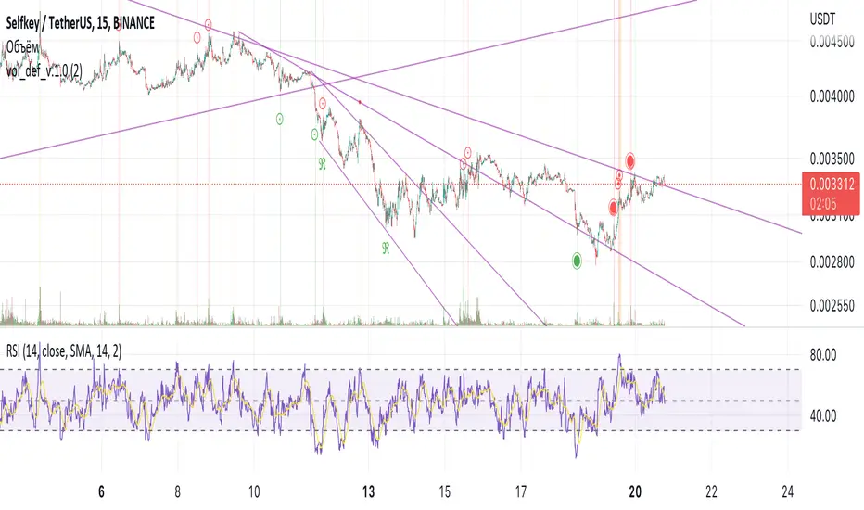
Task: Select the Объём volume indicator label
Action: (x=22, y=46)
